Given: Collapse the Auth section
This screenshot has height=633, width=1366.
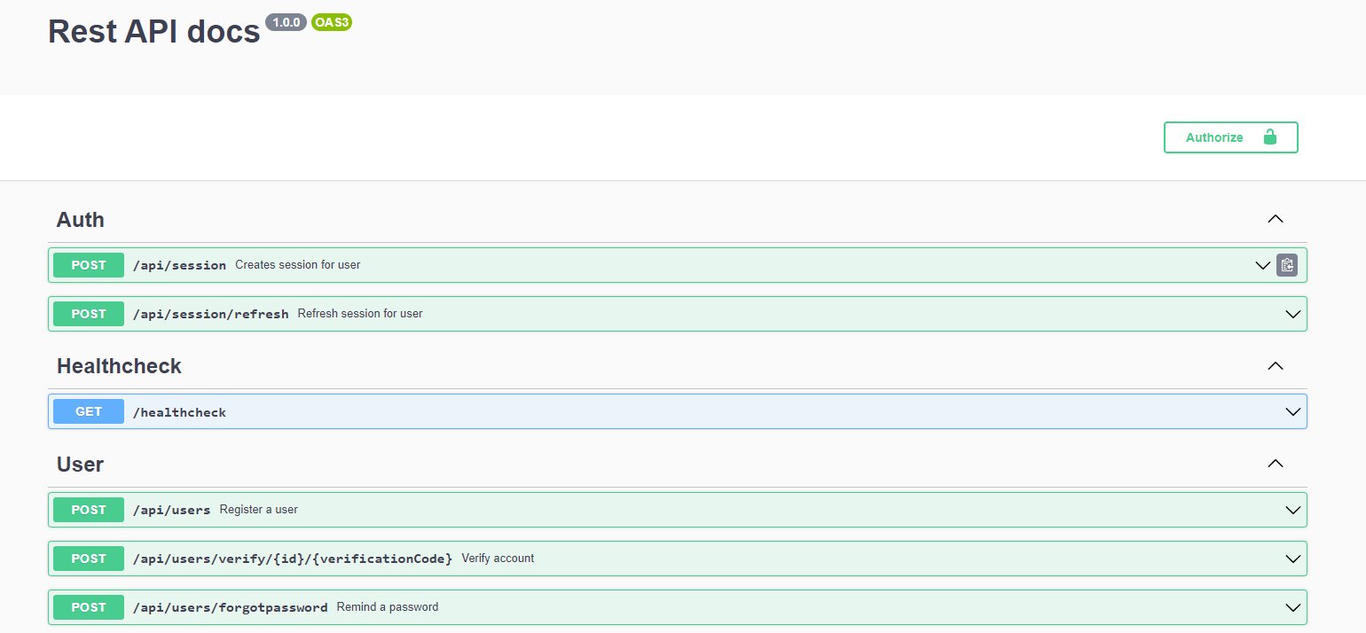Looking at the screenshot, I should pyautogui.click(x=1275, y=219).
